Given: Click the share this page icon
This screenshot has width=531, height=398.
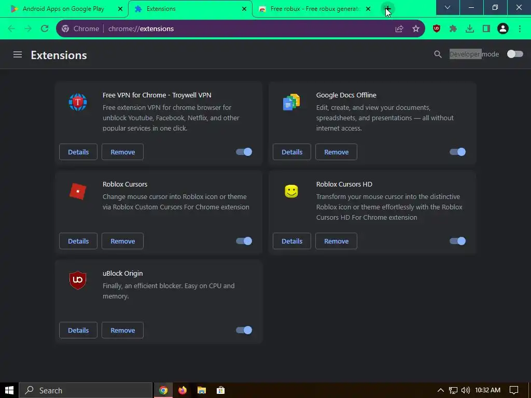Looking at the screenshot, I should [399, 29].
